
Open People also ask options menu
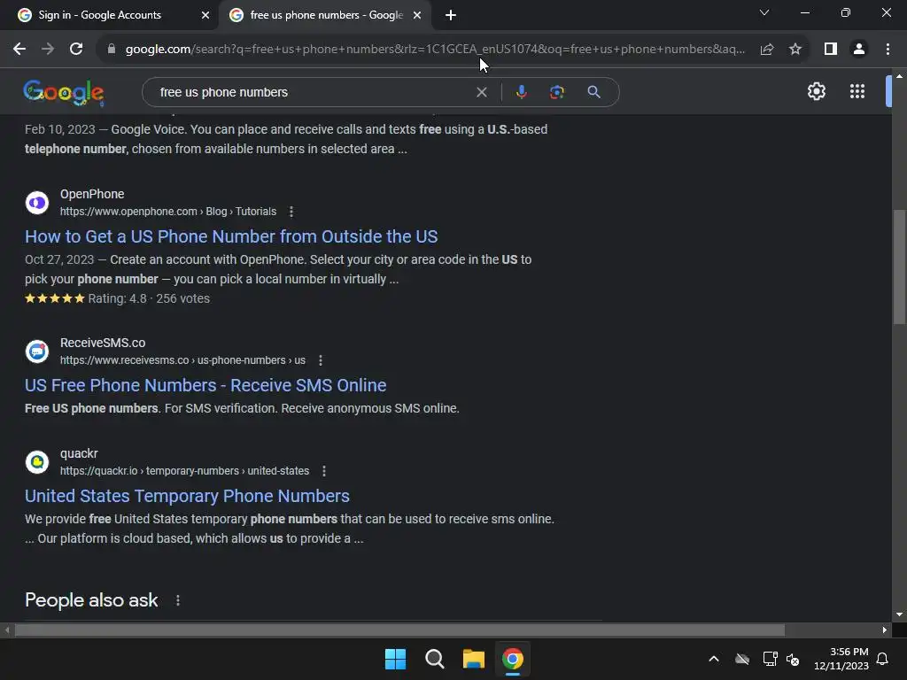pyautogui.click(x=177, y=600)
